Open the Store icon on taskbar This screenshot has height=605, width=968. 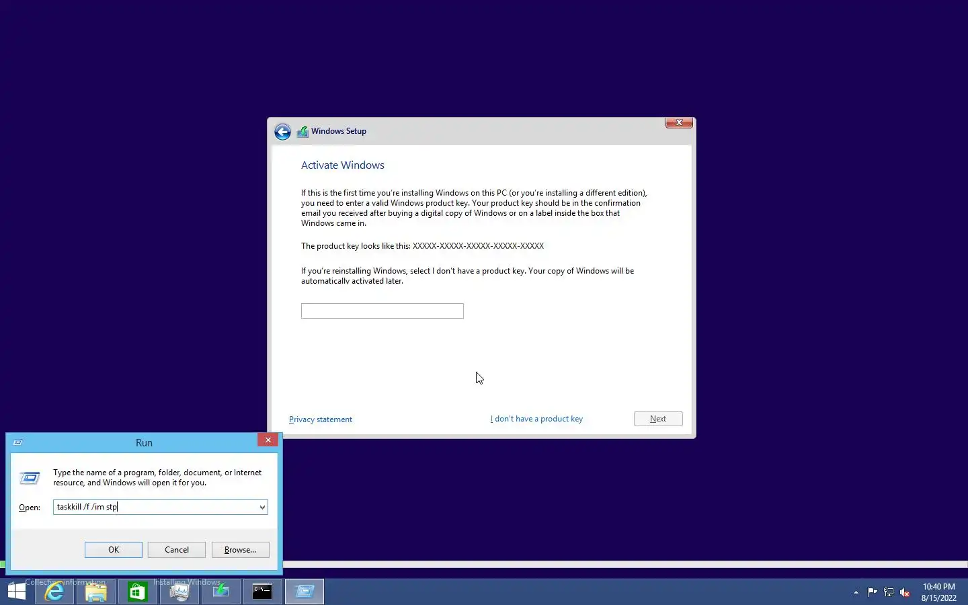pos(138,592)
